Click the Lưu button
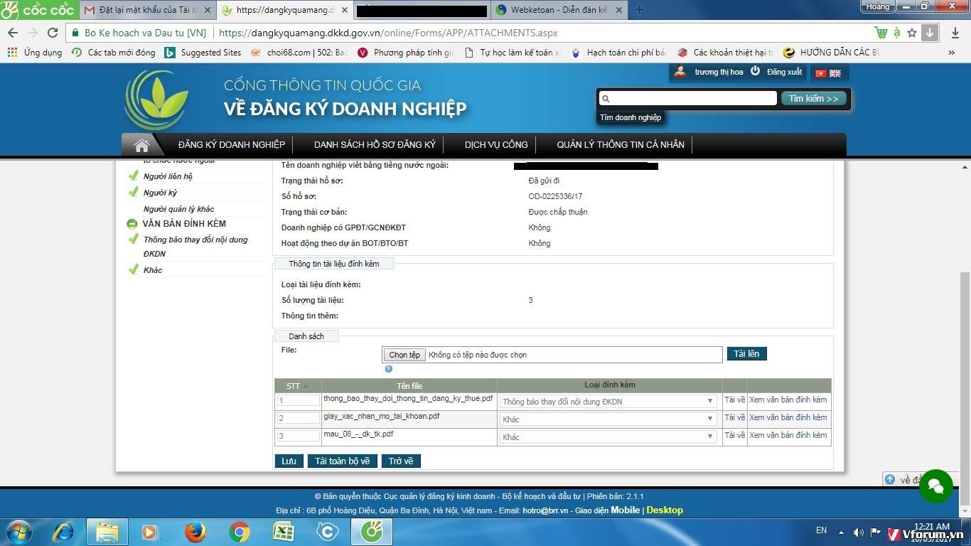 tap(289, 461)
